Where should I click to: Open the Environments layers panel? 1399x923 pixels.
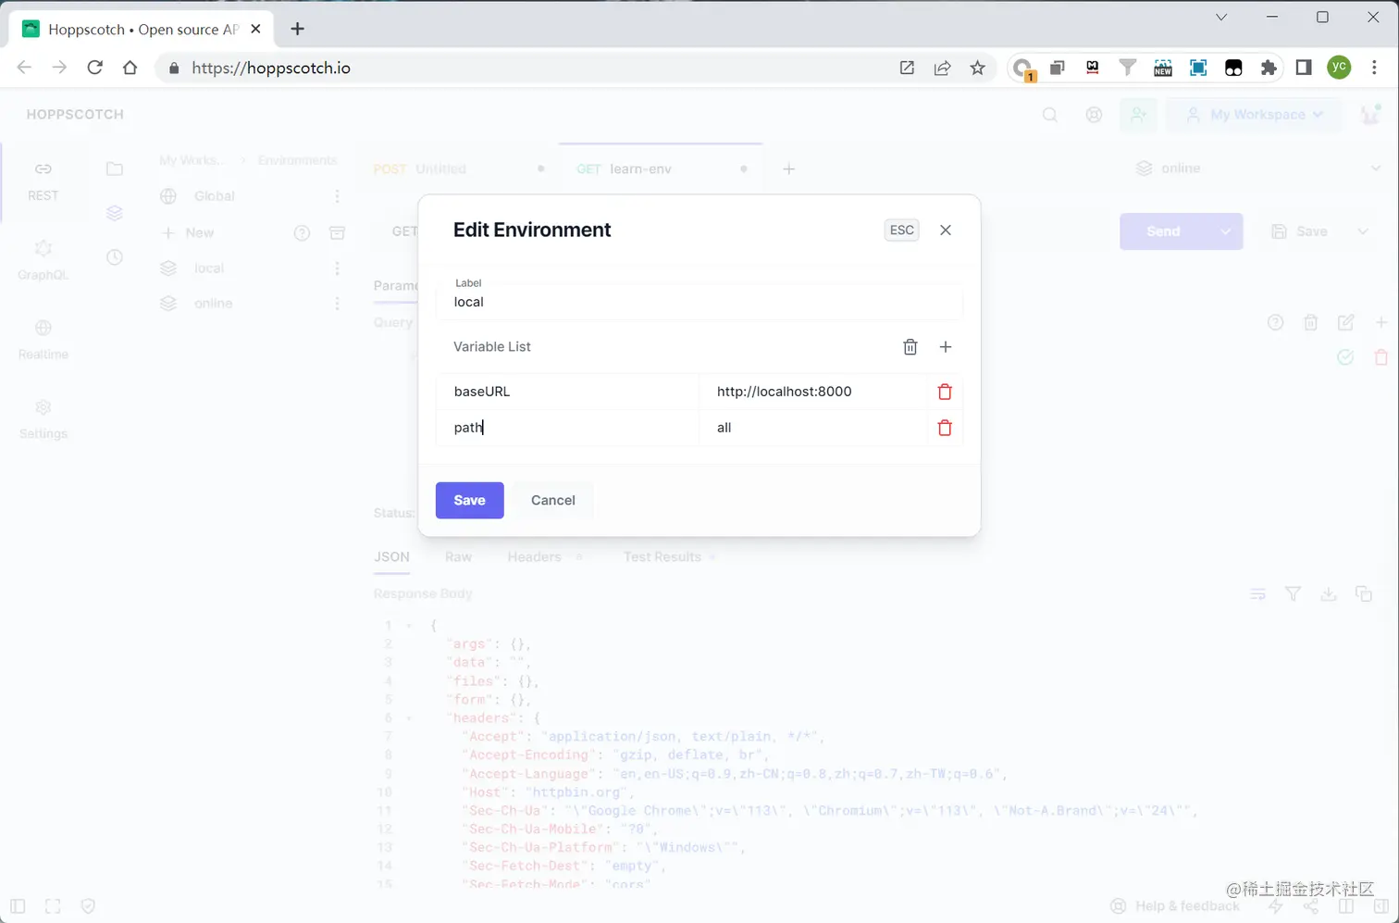point(115,213)
